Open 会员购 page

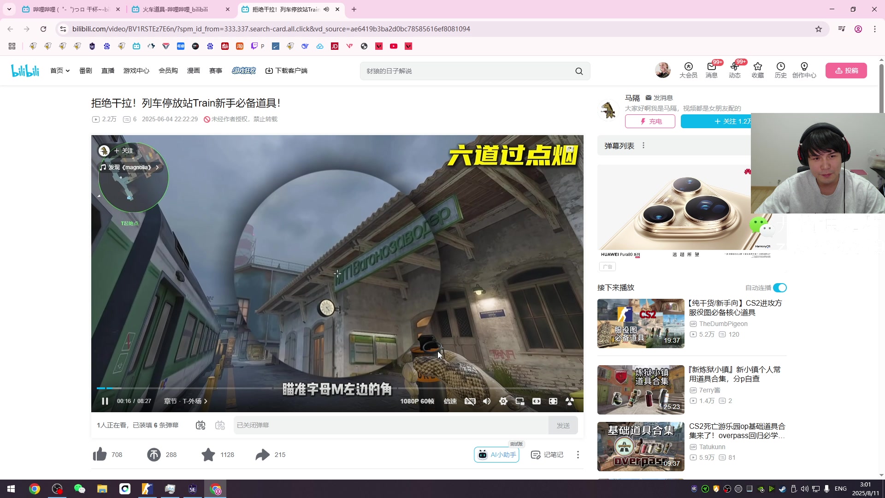click(x=168, y=71)
